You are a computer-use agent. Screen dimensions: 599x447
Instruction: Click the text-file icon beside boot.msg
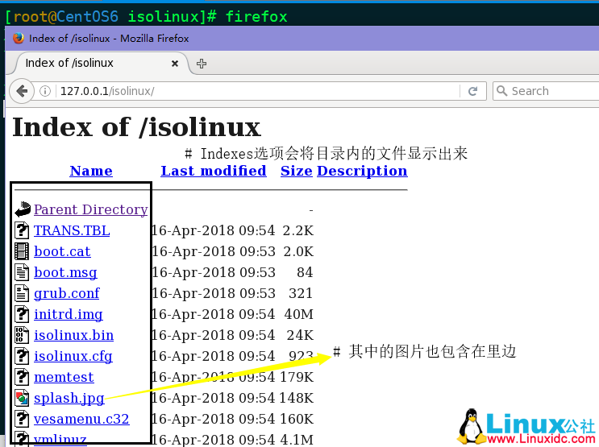[x=22, y=272]
